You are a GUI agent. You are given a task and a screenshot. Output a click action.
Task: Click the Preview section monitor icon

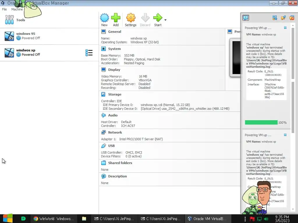click(230, 31)
